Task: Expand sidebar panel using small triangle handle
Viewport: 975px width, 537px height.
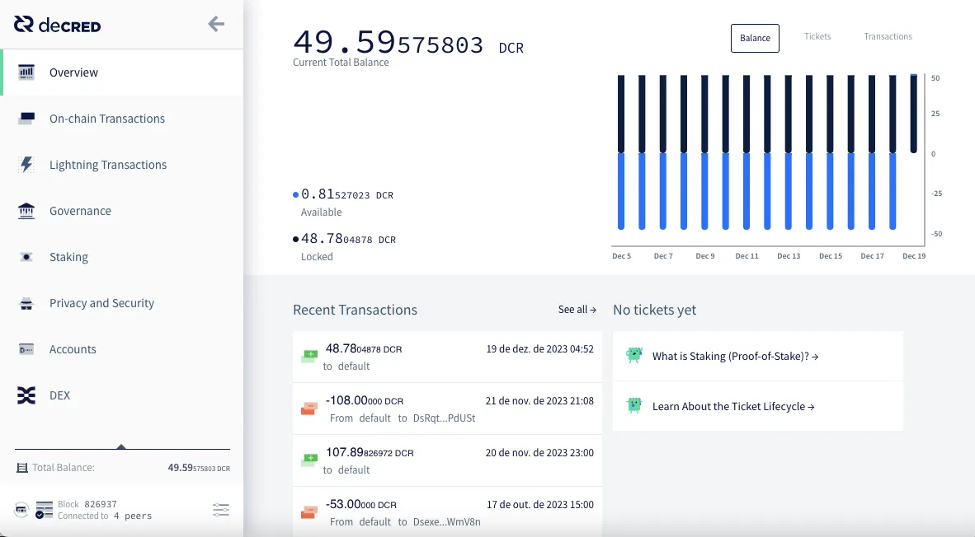Action: [x=121, y=446]
